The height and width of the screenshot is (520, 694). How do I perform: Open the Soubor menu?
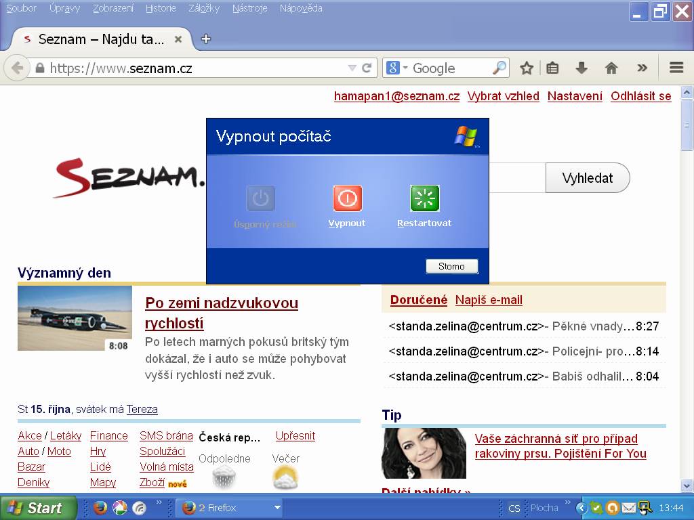pyautogui.click(x=21, y=8)
